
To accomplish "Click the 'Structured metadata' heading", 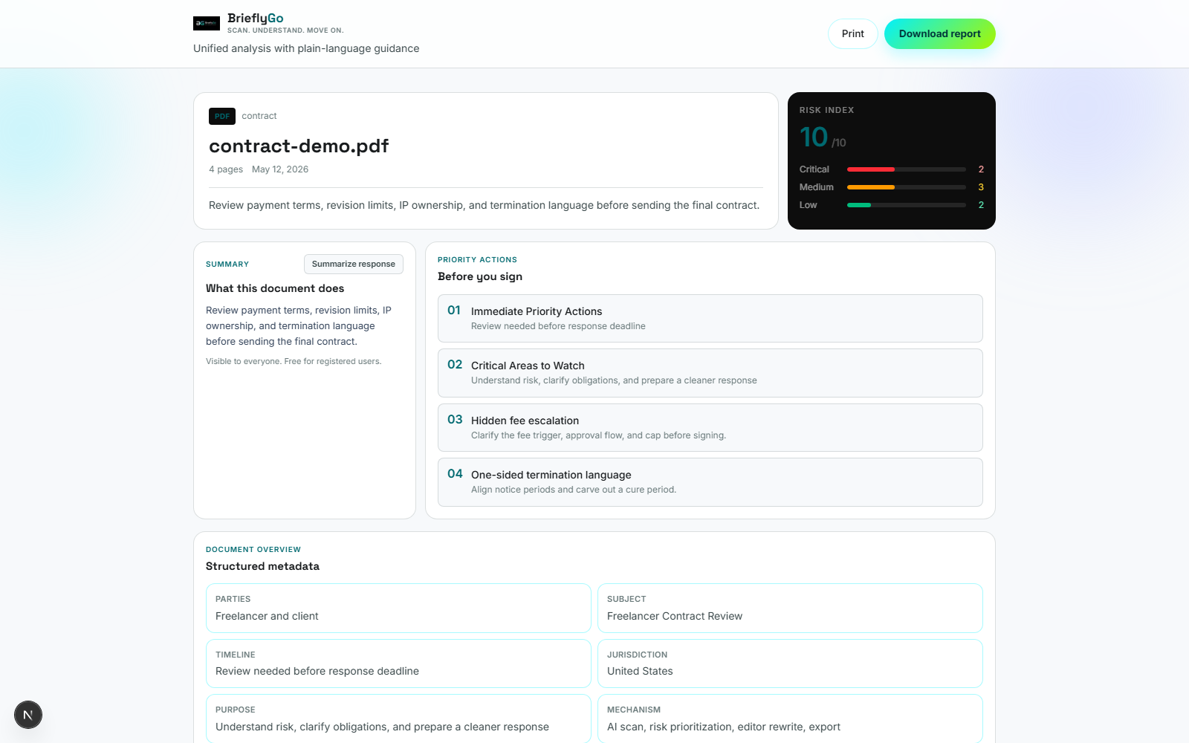I will (x=262, y=566).
